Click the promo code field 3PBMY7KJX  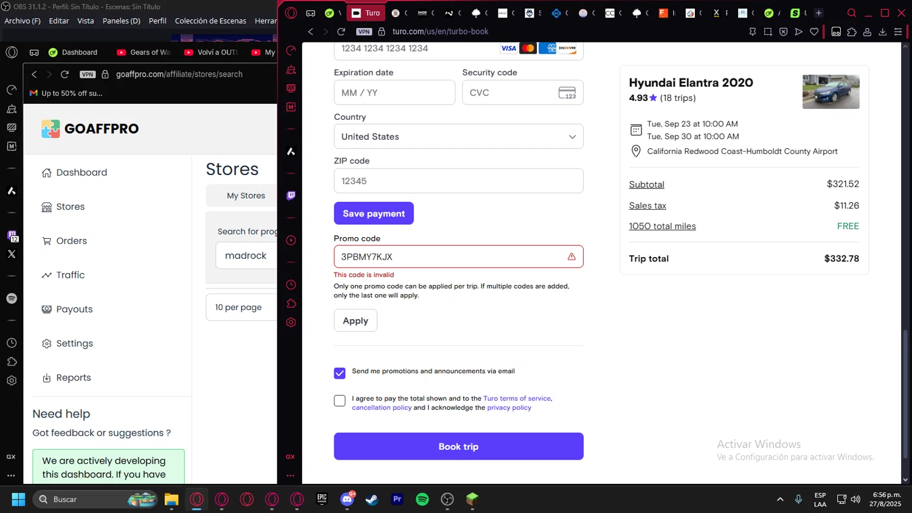pos(458,256)
